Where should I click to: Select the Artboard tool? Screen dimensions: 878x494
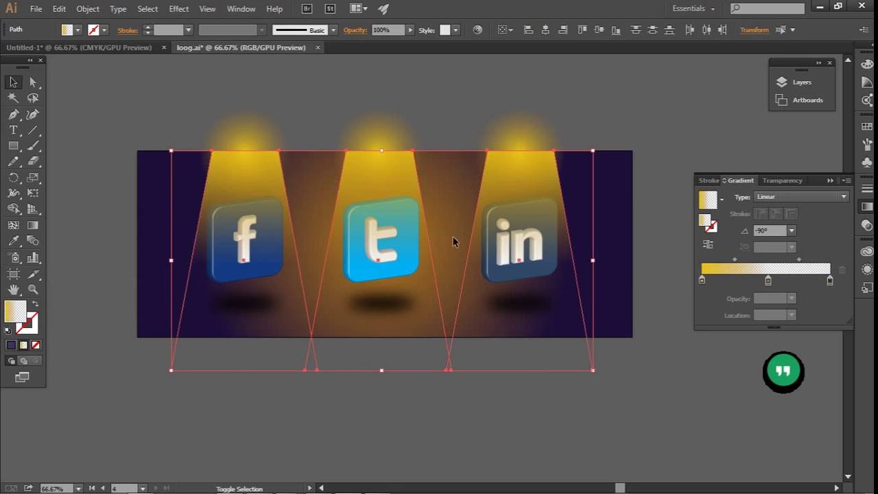pyautogui.click(x=13, y=274)
